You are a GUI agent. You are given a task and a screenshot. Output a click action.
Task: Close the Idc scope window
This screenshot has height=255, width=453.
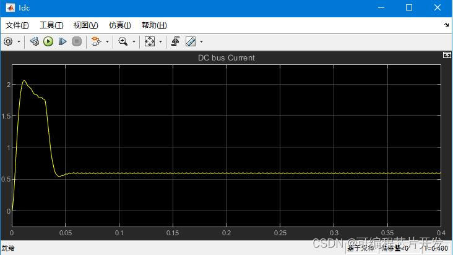438,7
